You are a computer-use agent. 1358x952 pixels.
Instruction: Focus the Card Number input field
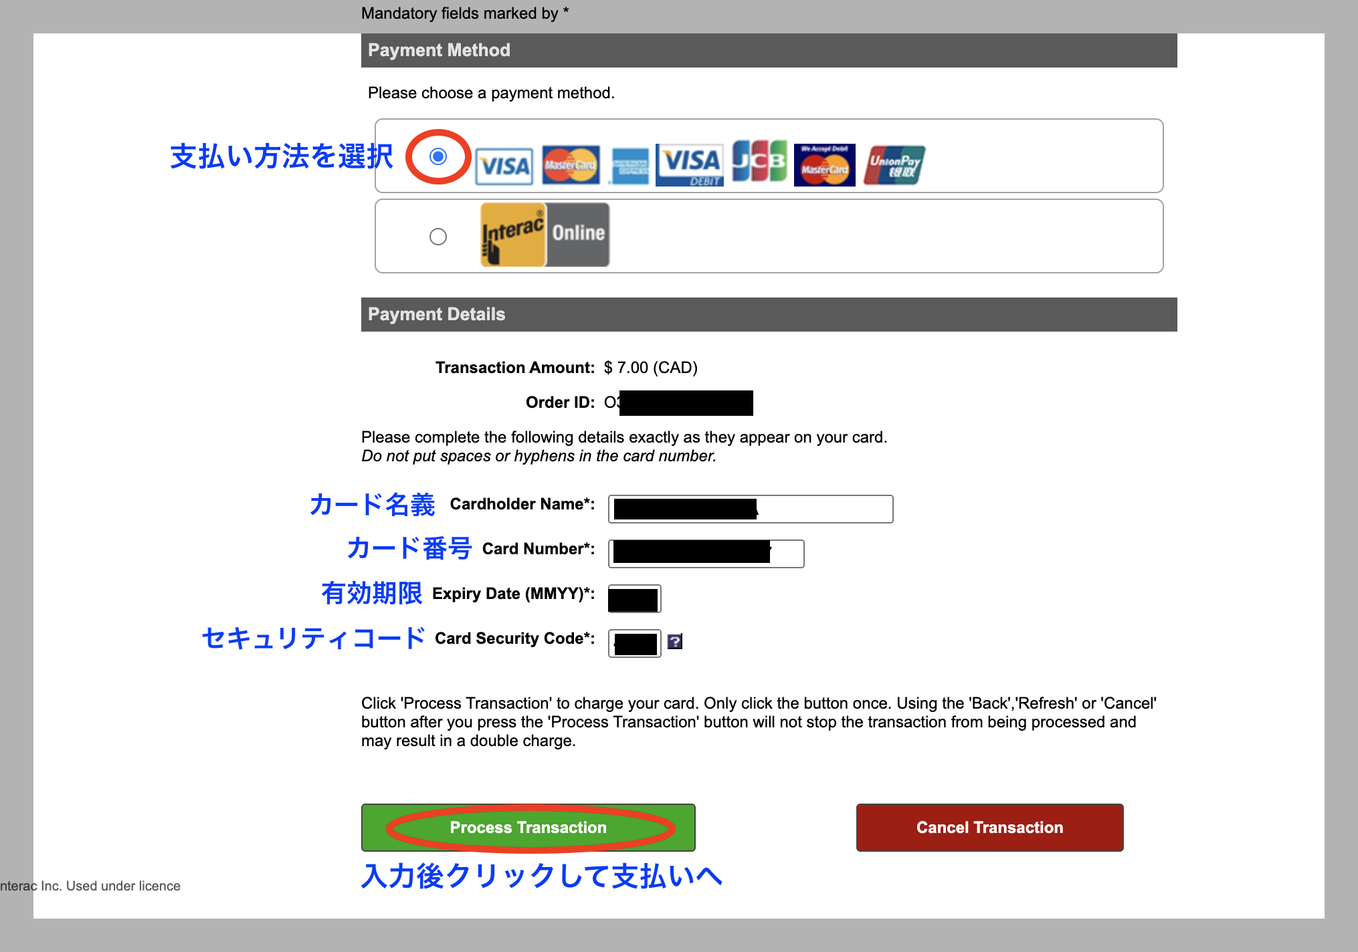pyautogui.click(x=706, y=554)
